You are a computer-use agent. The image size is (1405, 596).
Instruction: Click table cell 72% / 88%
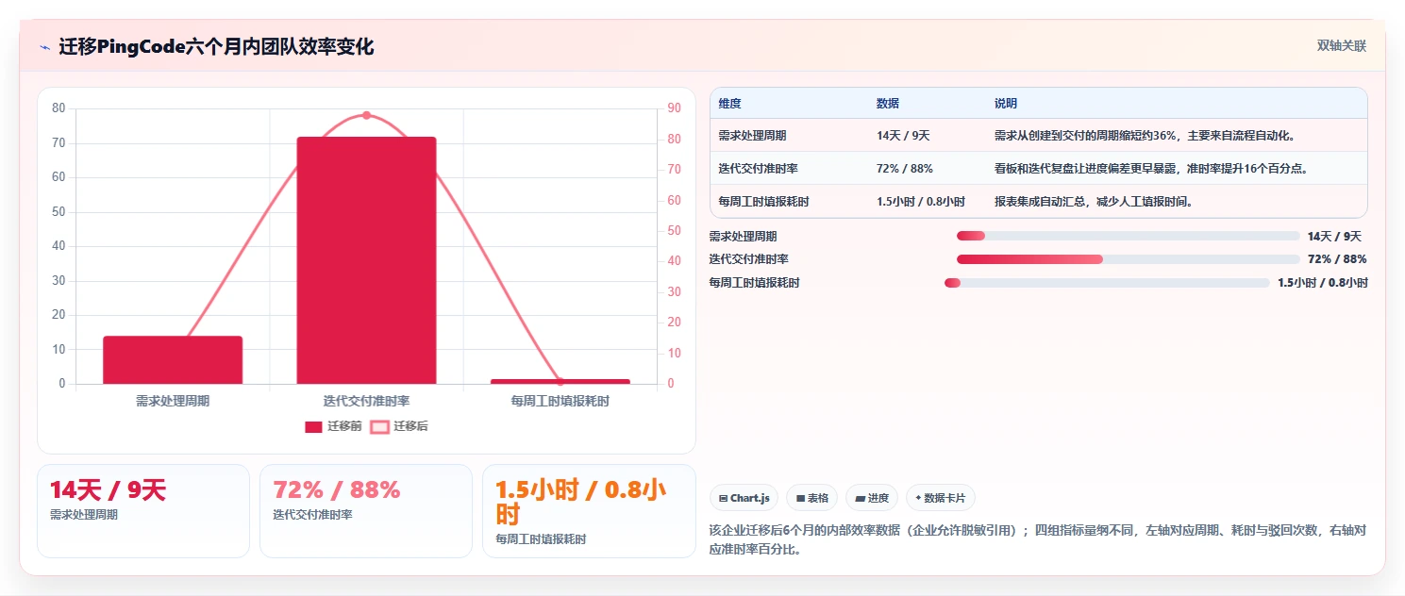905,169
